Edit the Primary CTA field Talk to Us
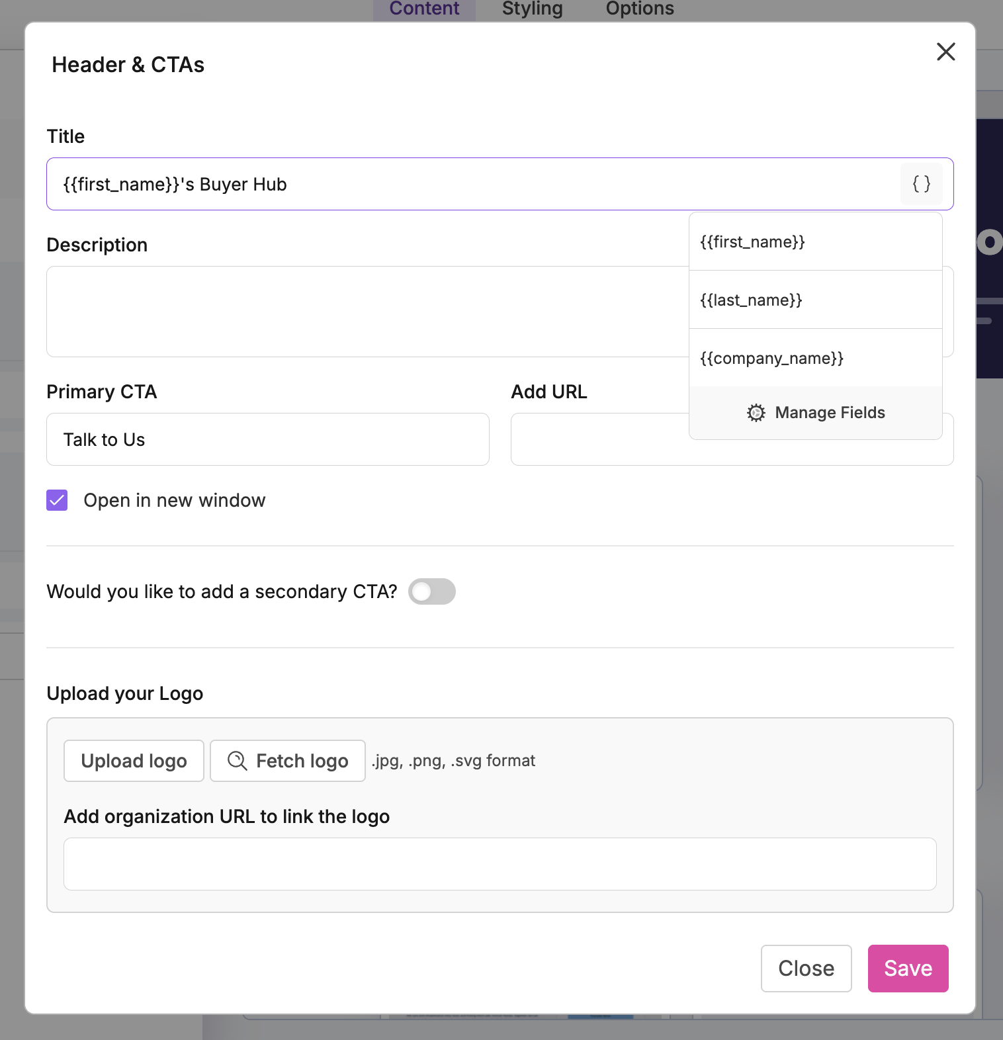This screenshot has height=1040, width=1003. (x=267, y=439)
